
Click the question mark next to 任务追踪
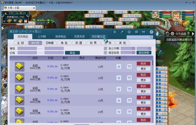click(x=188, y=33)
